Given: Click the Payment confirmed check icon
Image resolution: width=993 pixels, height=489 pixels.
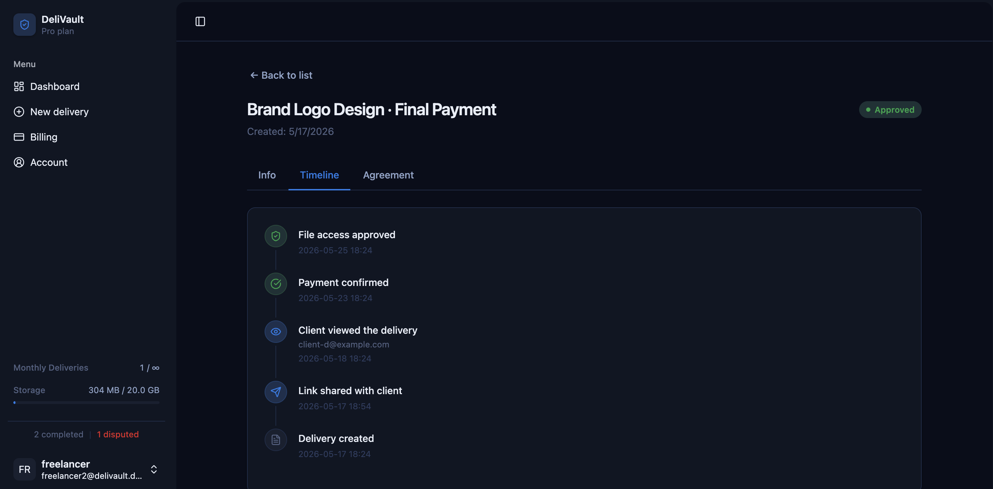Looking at the screenshot, I should pyautogui.click(x=275, y=283).
